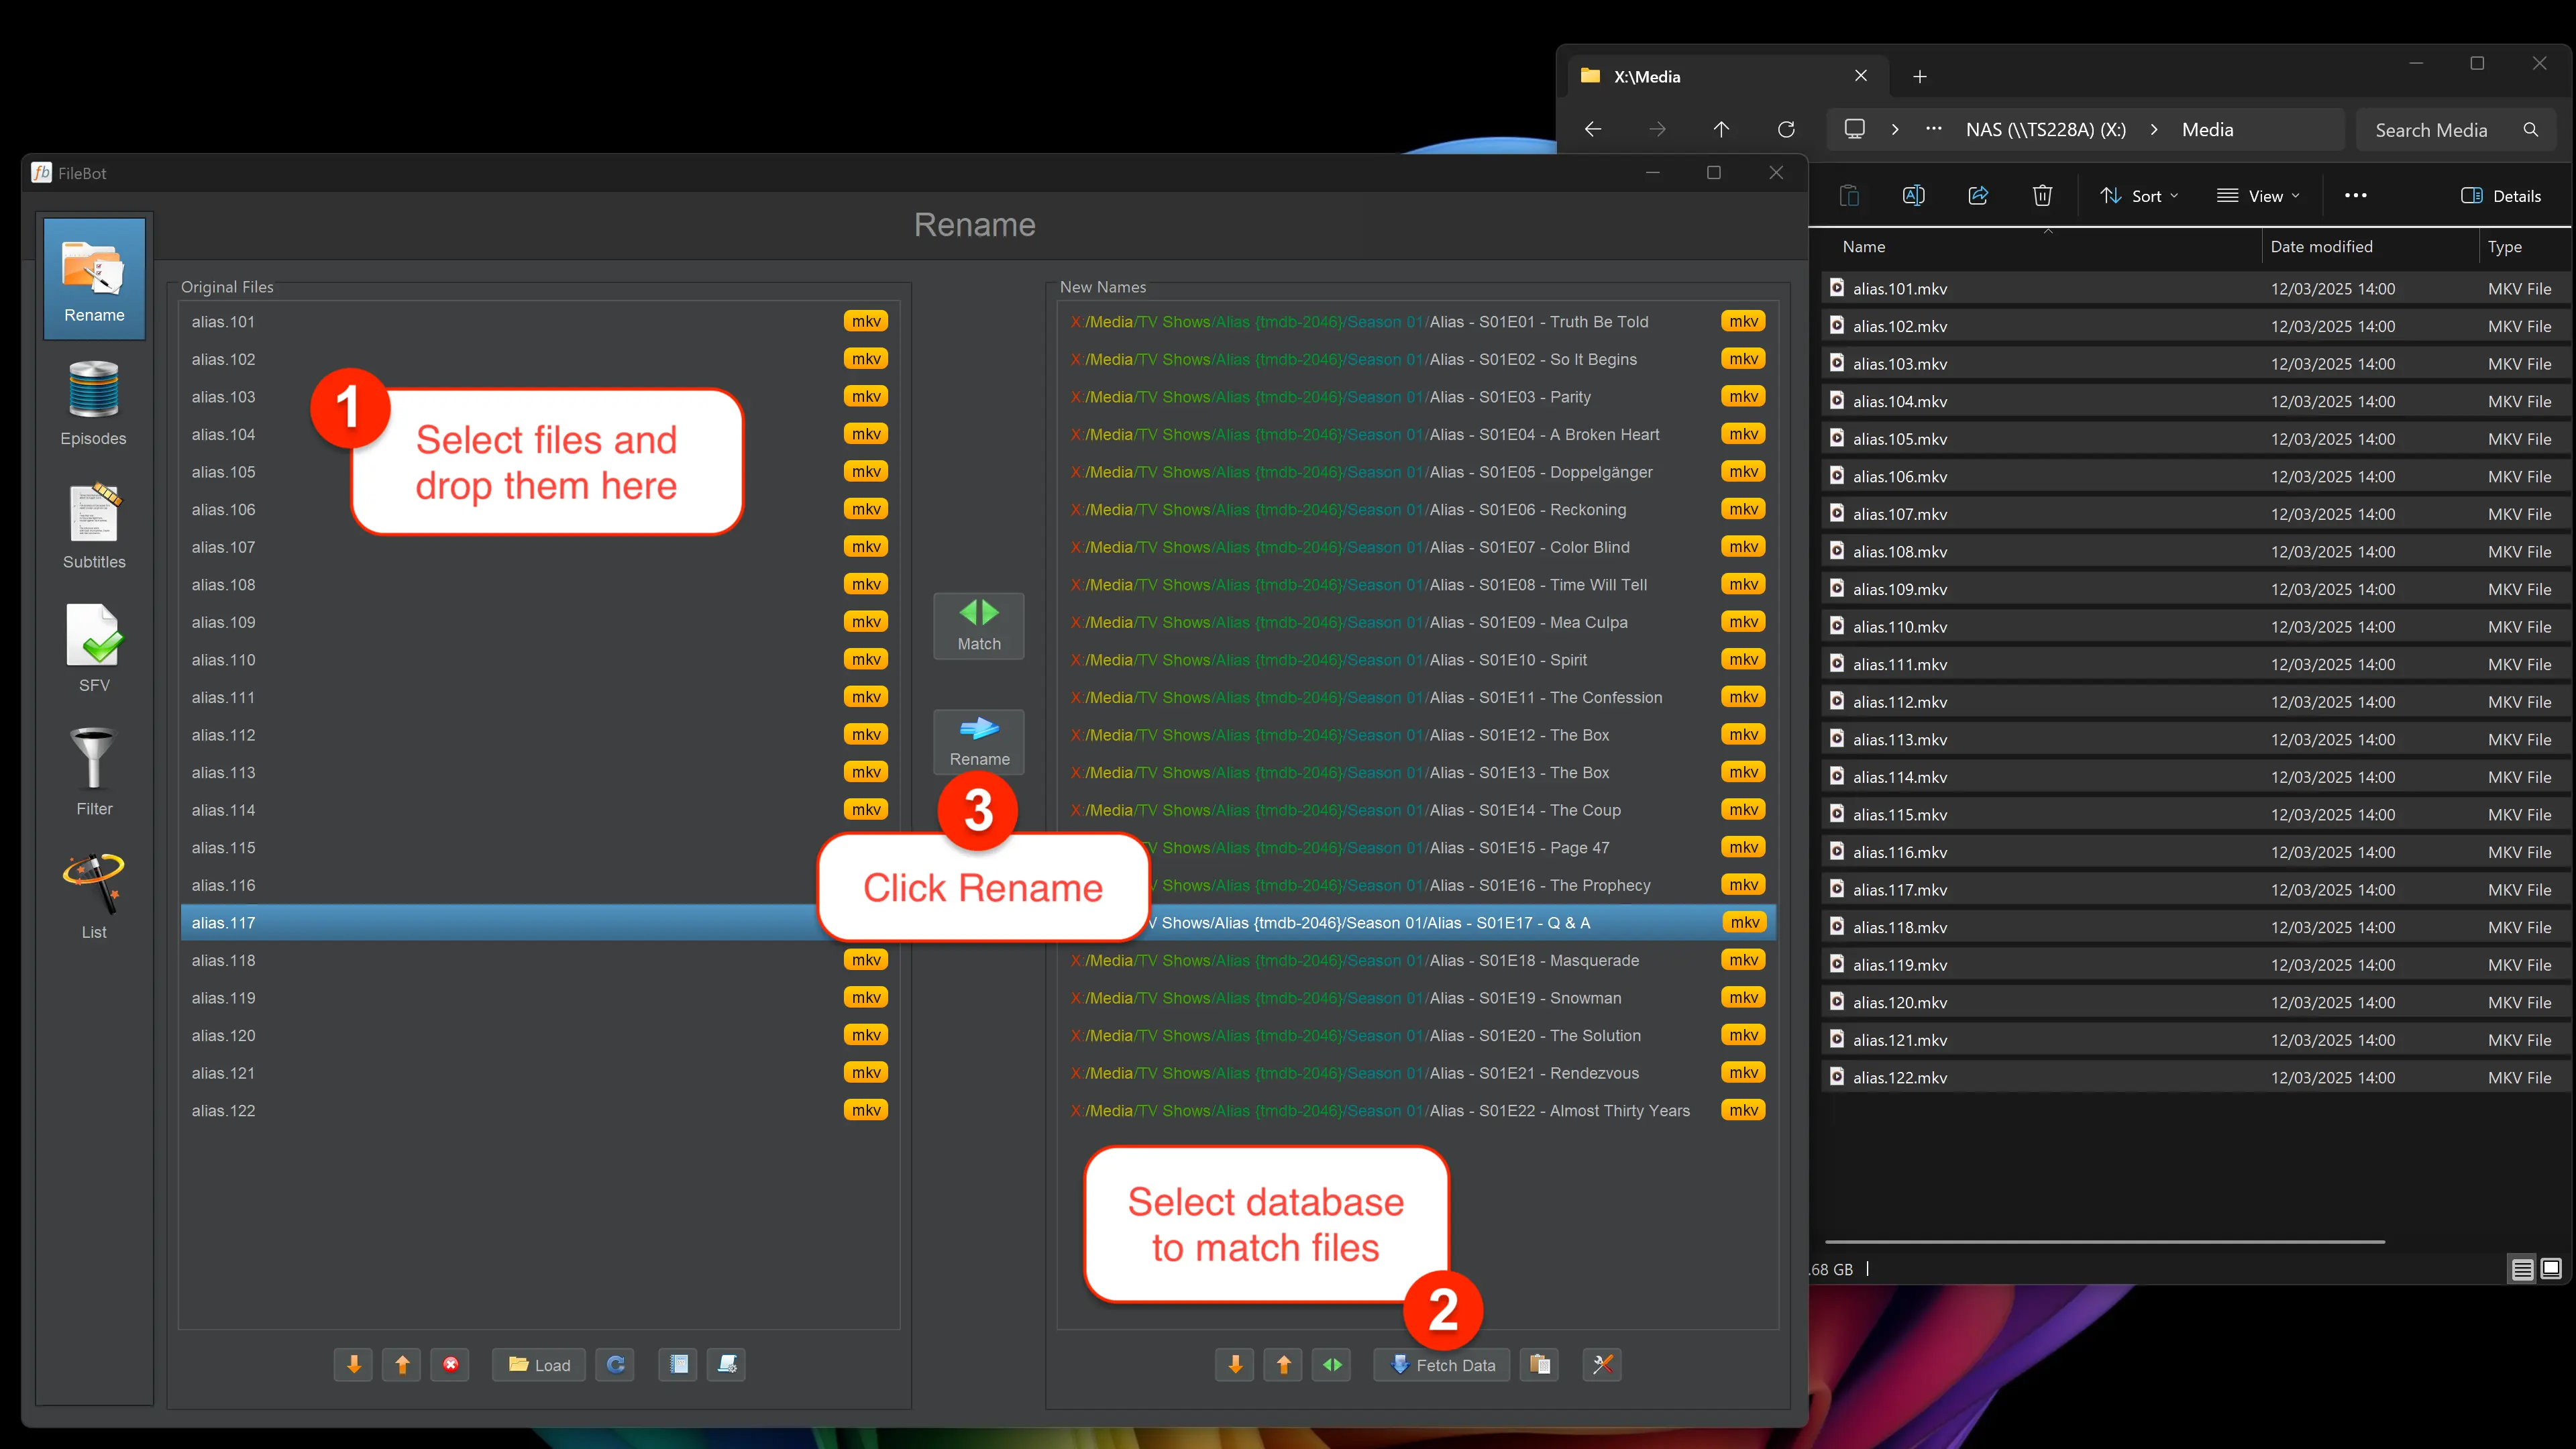Switch Explorer to large thumbnails view
This screenshot has width=2576, height=1449.
[x=2551, y=1269]
